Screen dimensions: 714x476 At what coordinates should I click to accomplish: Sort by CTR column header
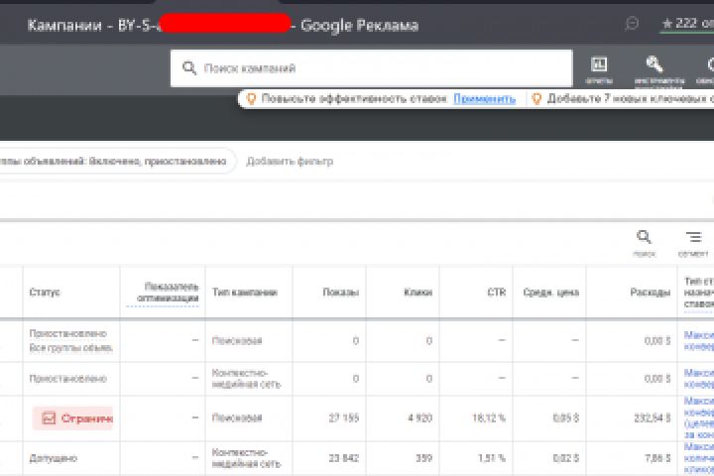(x=497, y=292)
